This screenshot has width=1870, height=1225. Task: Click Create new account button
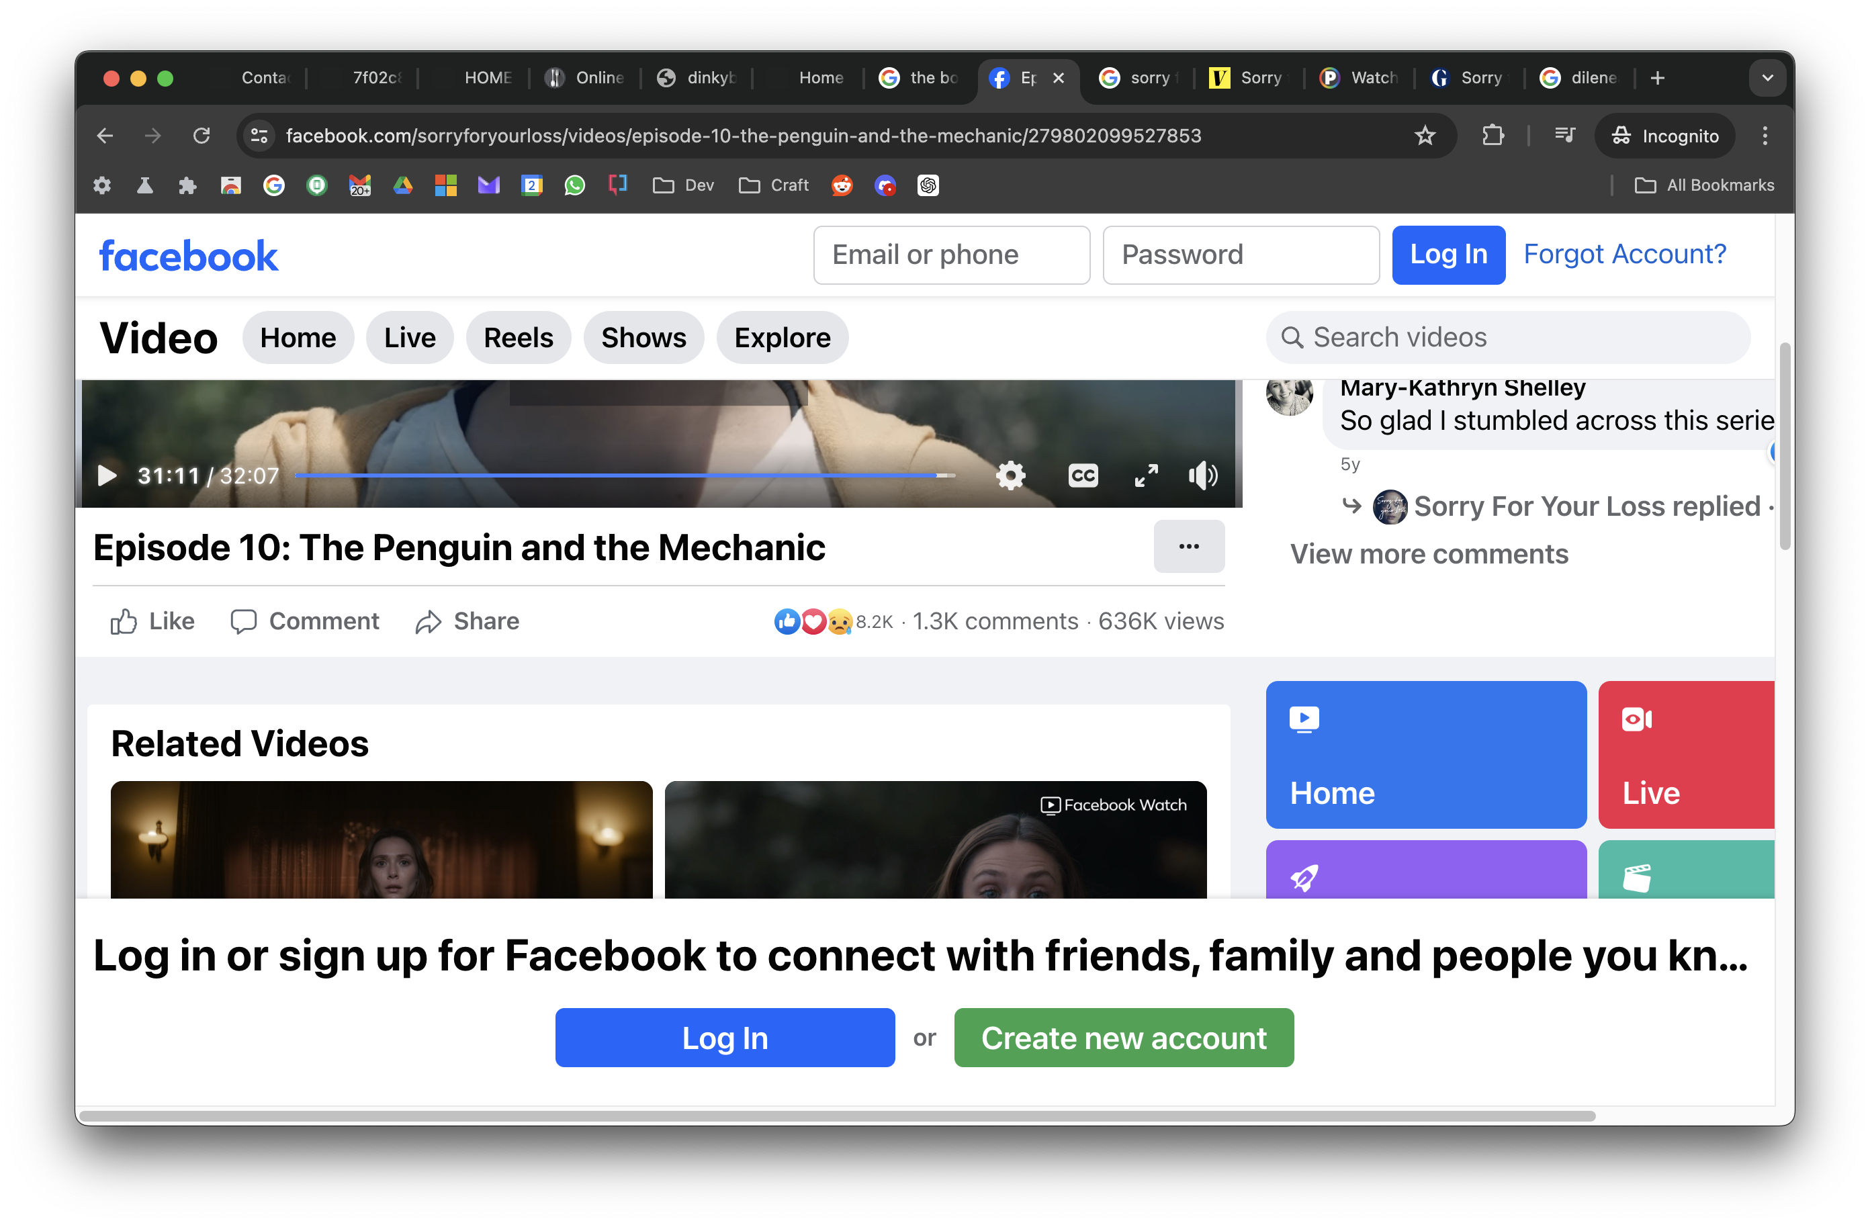point(1124,1037)
